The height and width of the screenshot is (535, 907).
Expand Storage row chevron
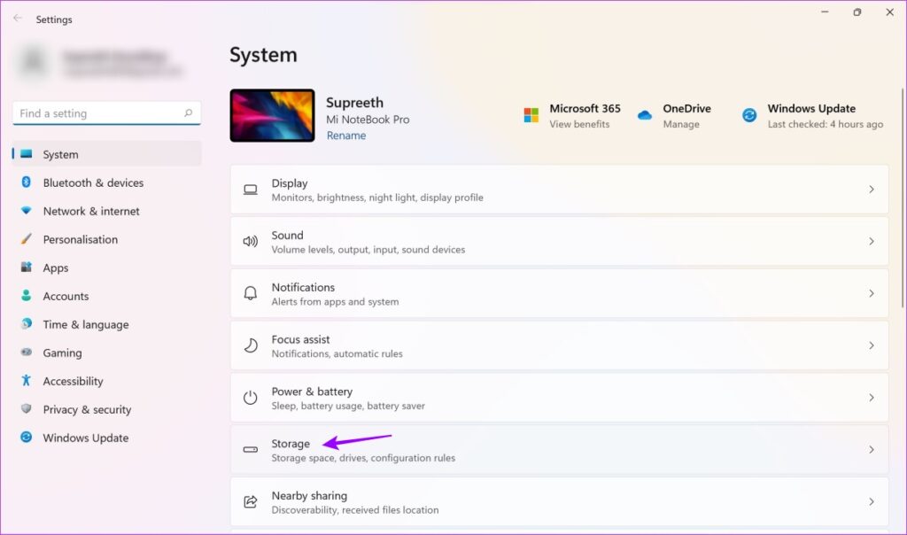click(x=872, y=449)
